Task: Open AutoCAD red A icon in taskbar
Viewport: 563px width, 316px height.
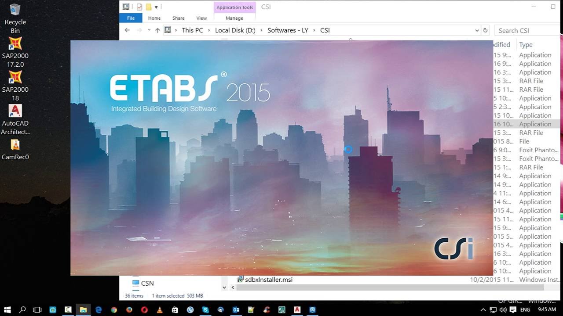Action: click(297, 309)
